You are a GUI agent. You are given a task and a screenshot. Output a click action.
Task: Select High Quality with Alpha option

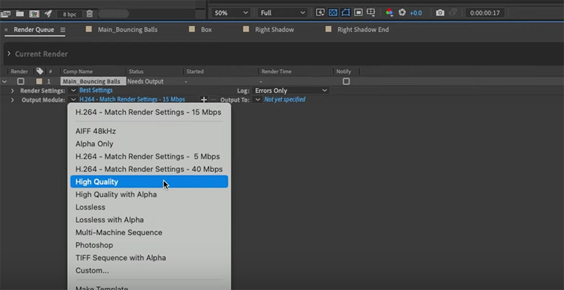point(116,194)
